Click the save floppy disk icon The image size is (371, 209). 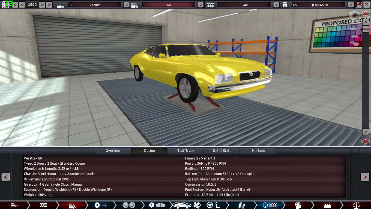click(359, 5)
